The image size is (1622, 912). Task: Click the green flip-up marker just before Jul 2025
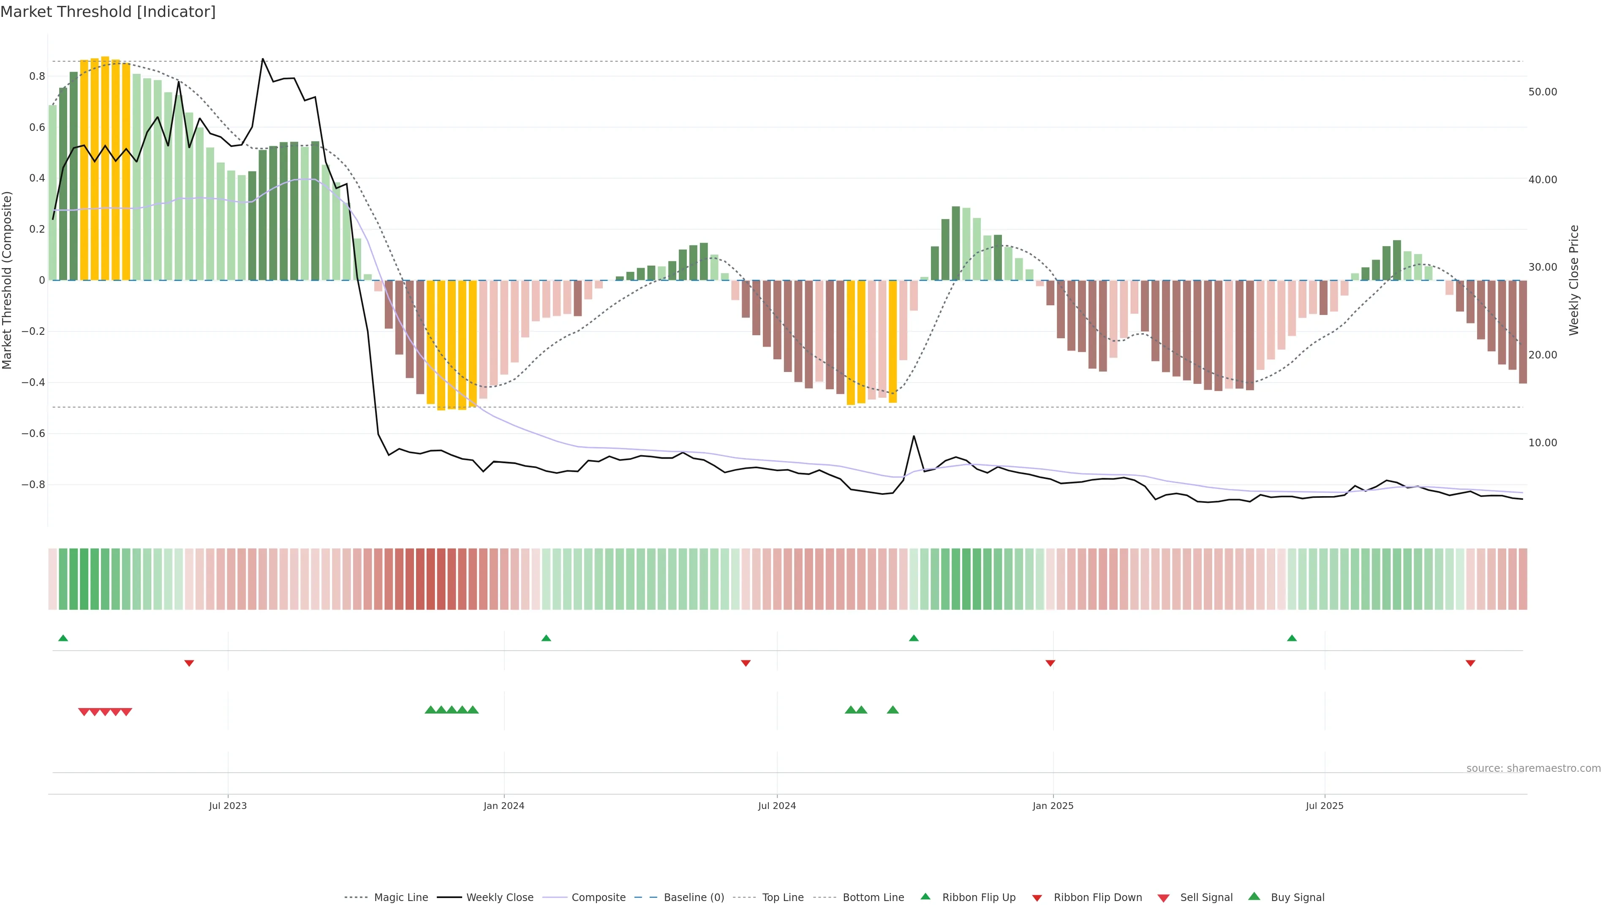(x=1292, y=638)
